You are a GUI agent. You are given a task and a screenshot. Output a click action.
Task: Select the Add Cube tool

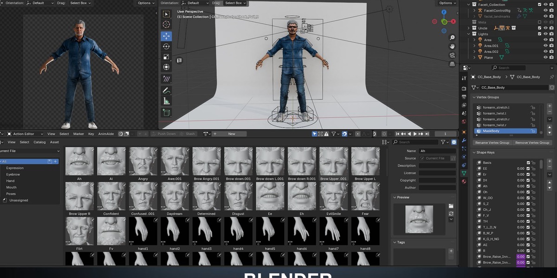click(x=166, y=113)
